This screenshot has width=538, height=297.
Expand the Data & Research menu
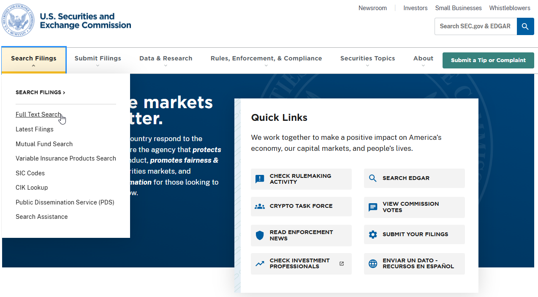point(166,60)
